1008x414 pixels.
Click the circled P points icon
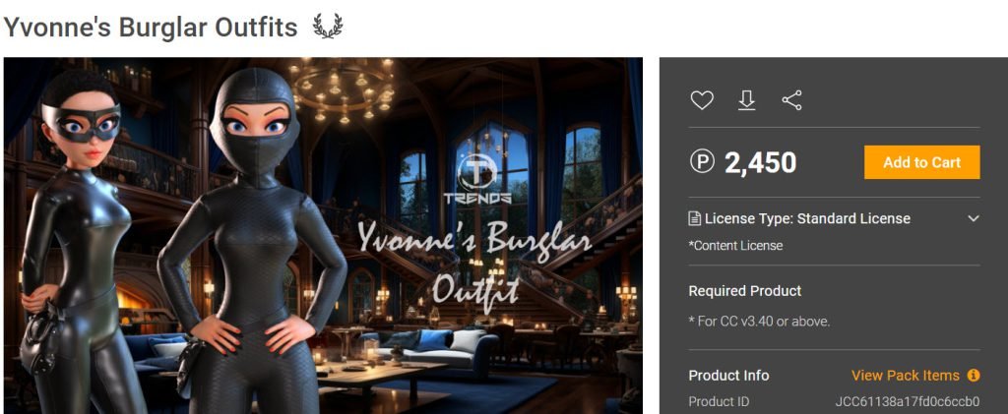[702, 161]
